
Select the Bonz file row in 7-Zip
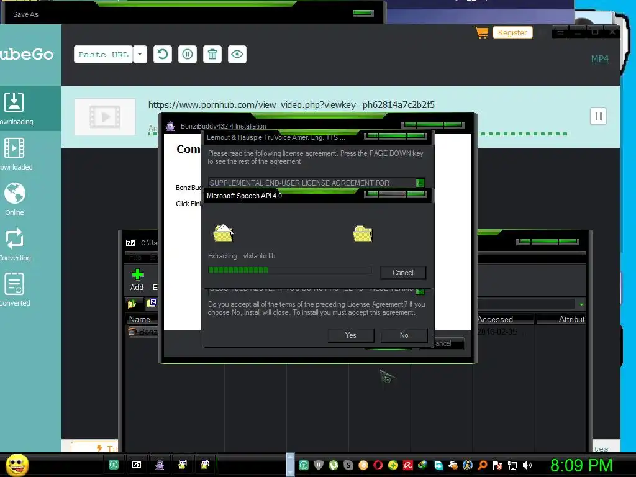pyautogui.click(x=142, y=332)
